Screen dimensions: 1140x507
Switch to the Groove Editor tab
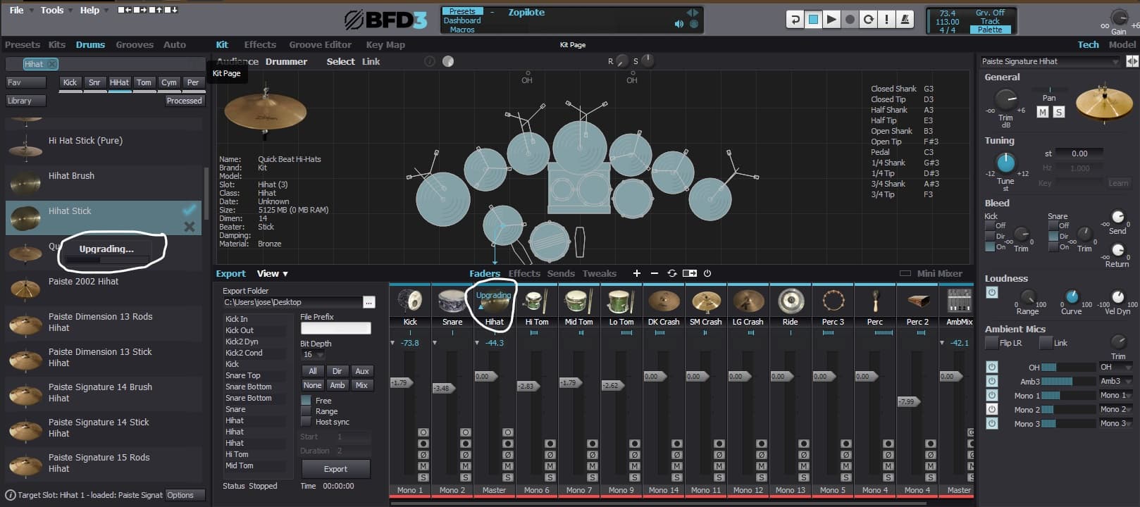pyautogui.click(x=320, y=44)
